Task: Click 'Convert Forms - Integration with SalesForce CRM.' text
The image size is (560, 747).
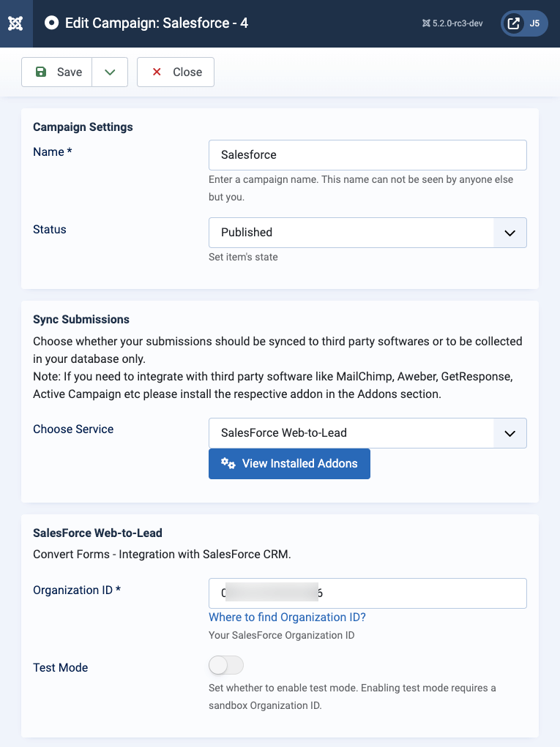Action: [x=162, y=554]
